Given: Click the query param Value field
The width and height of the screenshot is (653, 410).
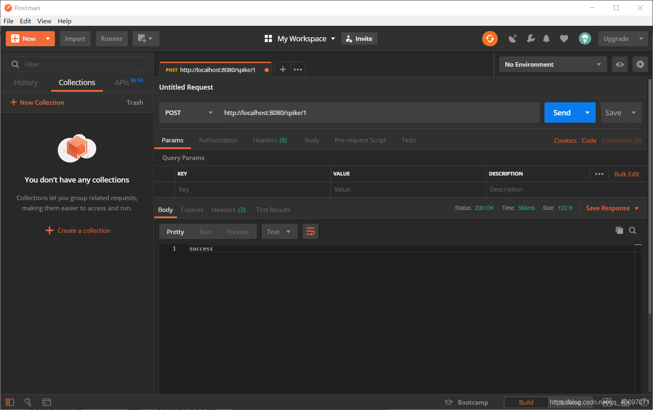Looking at the screenshot, I should click(x=408, y=189).
